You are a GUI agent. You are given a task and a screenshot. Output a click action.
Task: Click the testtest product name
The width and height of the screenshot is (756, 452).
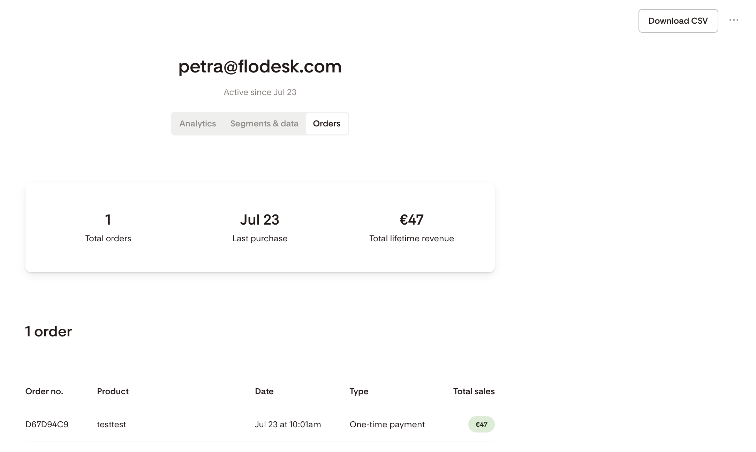coord(111,424)
